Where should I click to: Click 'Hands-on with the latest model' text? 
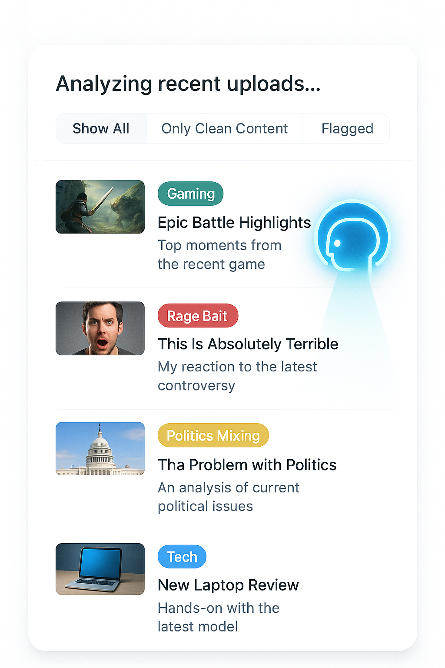coord(219,617)
